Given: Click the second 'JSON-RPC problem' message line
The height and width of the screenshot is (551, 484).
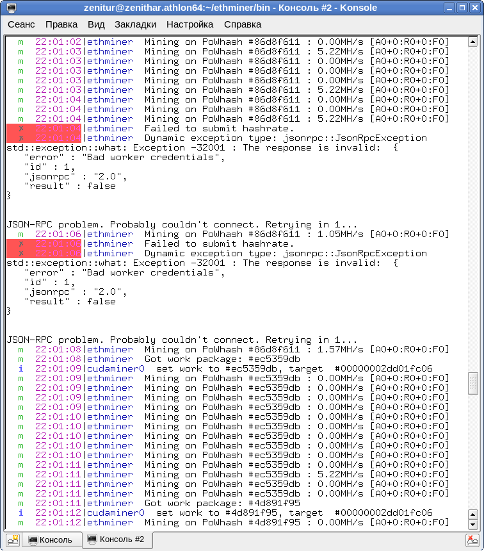Looking at the screenshot, I should (x=182, y=340).
